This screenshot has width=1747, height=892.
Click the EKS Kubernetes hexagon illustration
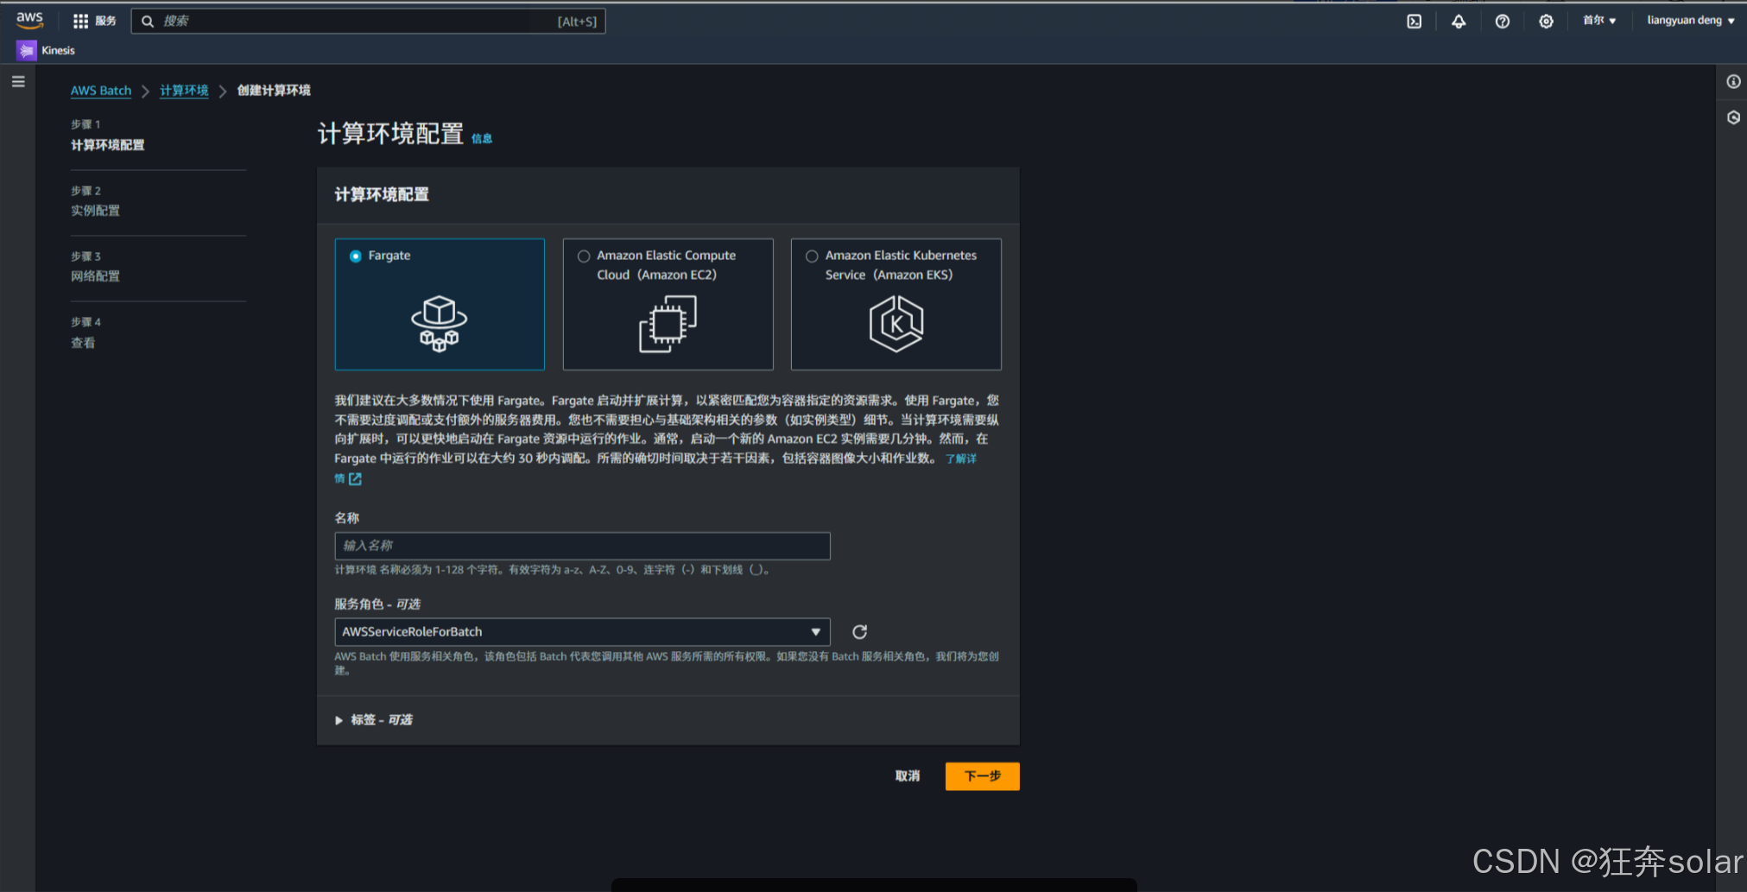896,323
